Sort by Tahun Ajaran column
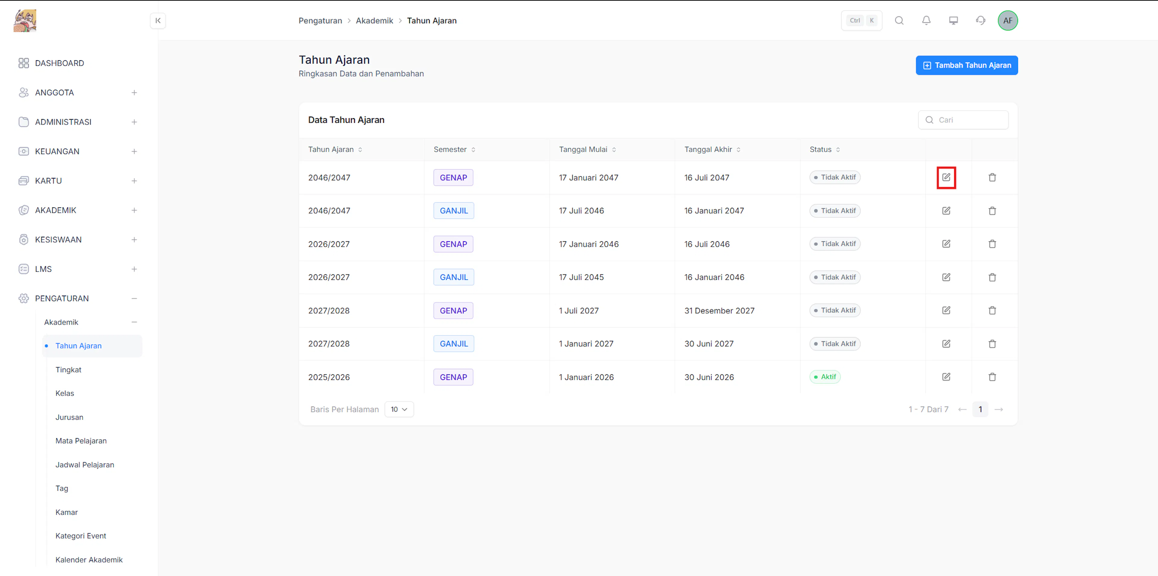The image size is (1158, 576). click(x=335, y=150)
